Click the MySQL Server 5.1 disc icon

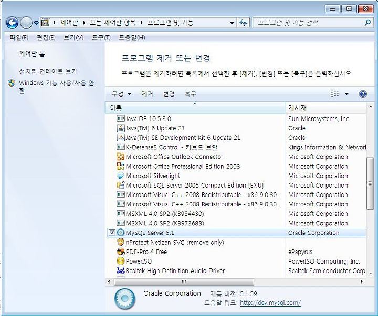pos(120,233)
